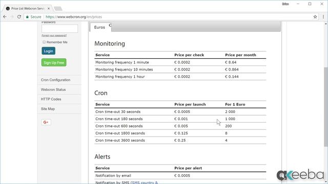The image size is (328, 184).
Task: Click the Sign Up Free button
Action: (54, 62)
